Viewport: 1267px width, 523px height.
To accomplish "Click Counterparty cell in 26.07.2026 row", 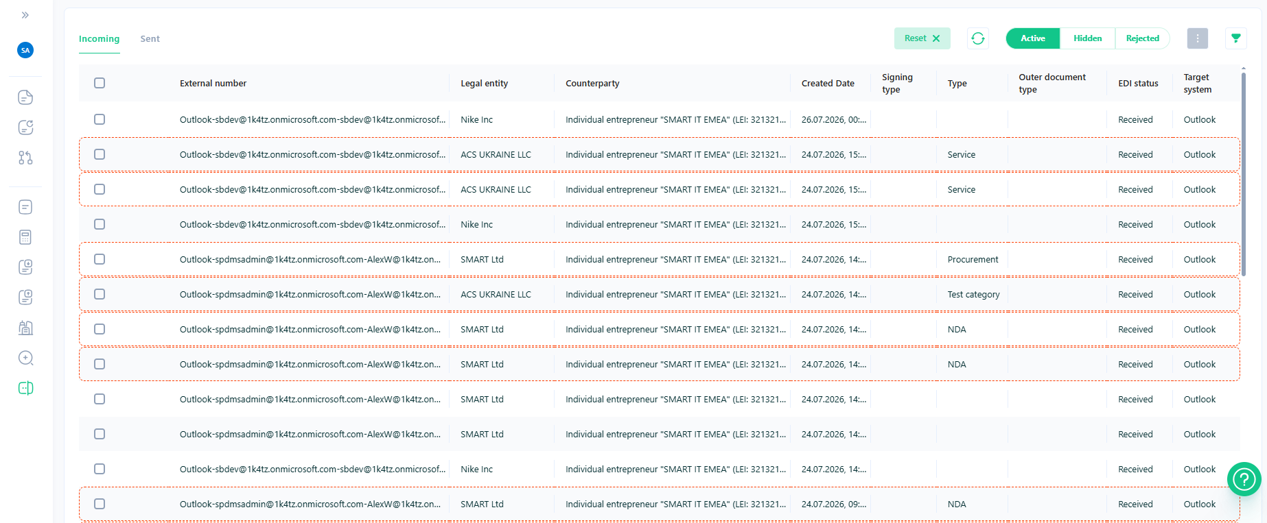I will [x=675, y=119].
